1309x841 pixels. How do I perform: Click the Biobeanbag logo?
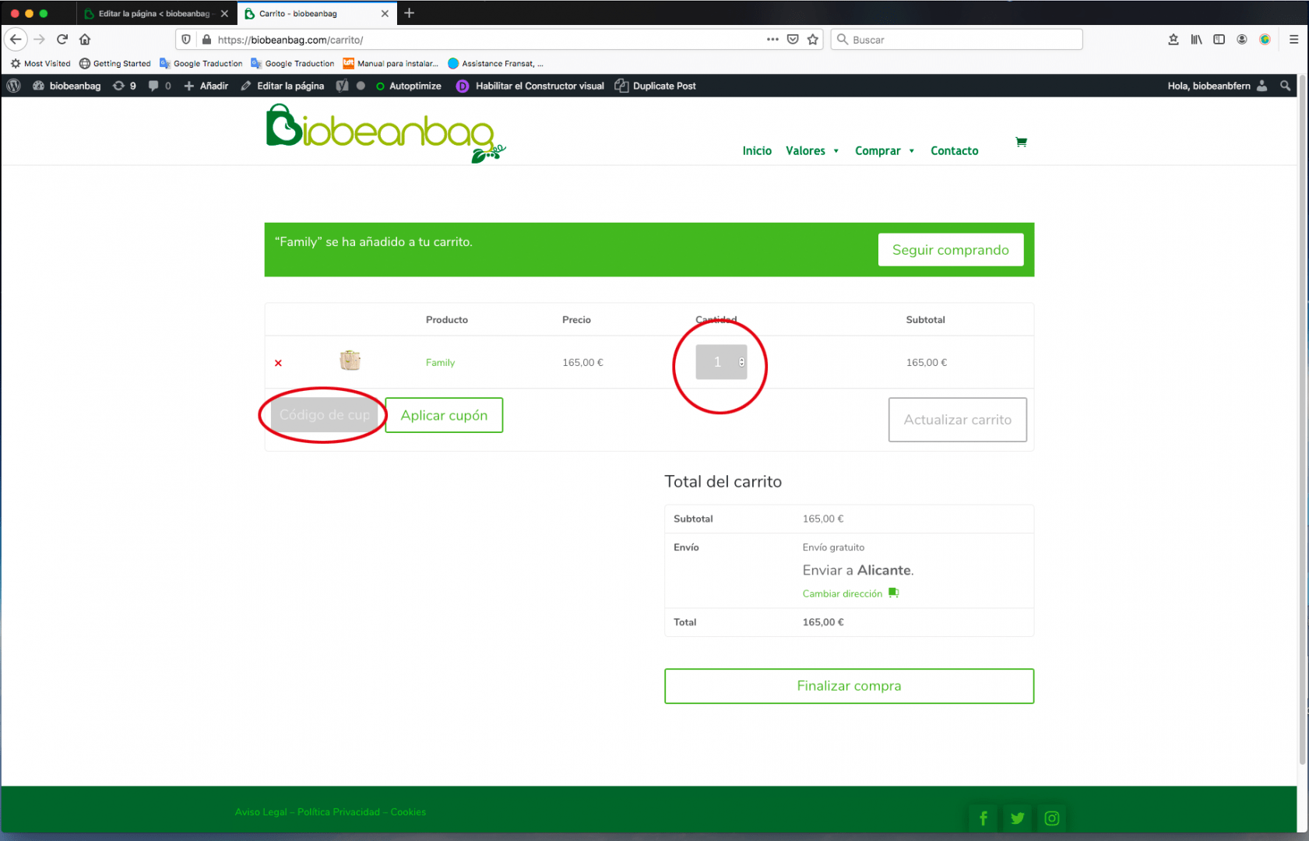(385, 133)
